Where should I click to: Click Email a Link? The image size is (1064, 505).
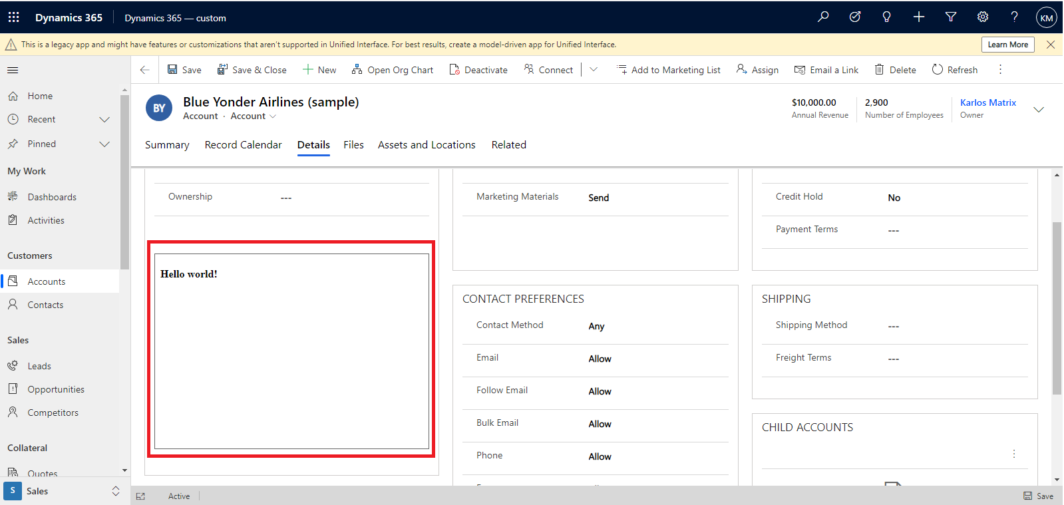pos(826,70)
